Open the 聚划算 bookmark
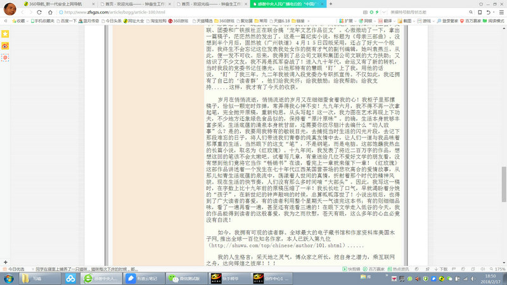 (x=245, y=21)
